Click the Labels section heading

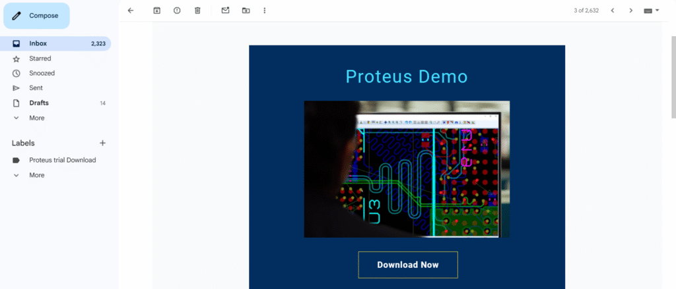coord(23,144)
